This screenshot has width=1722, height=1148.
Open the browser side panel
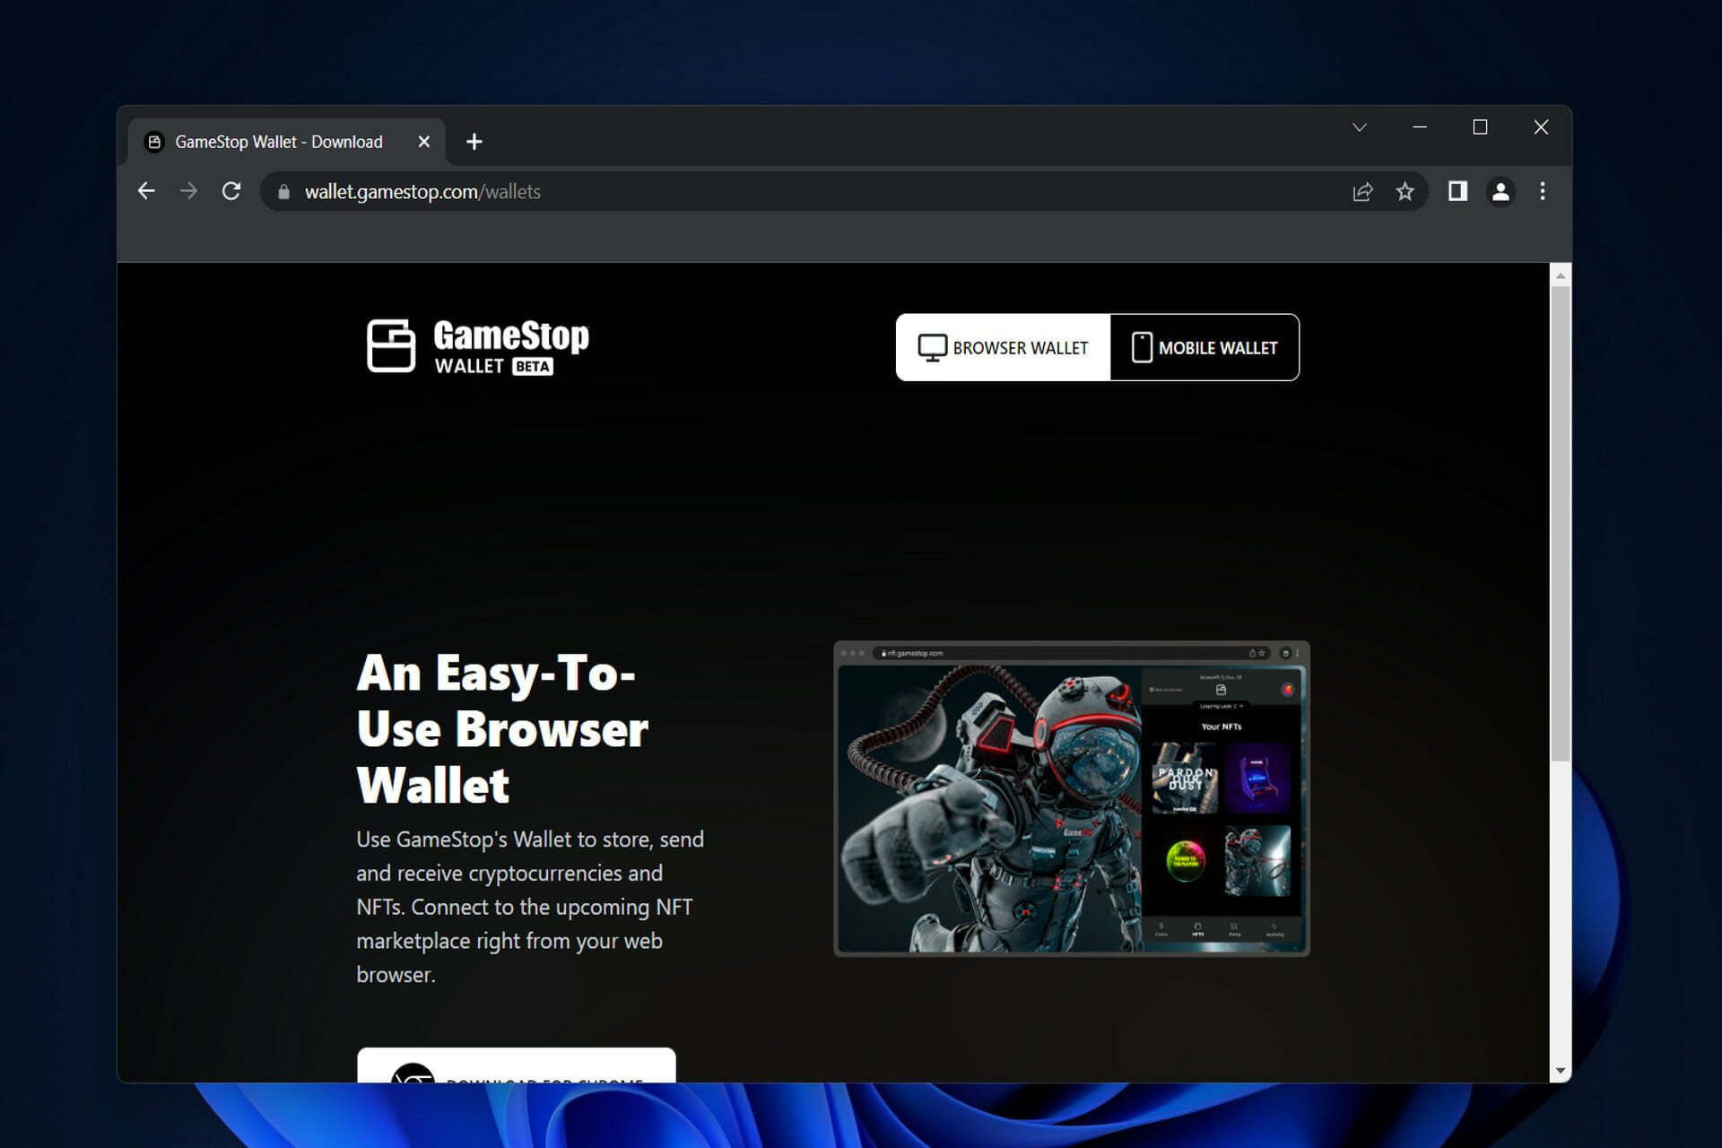[x=1457, y=191]
